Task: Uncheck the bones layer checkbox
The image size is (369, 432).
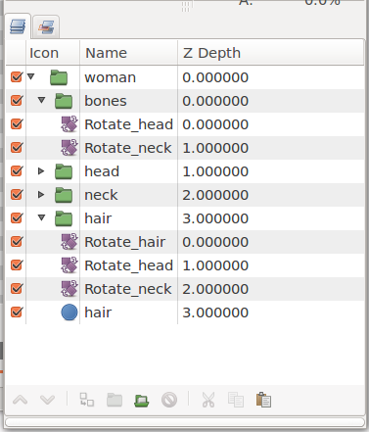Action: click(x=17, y=101)
